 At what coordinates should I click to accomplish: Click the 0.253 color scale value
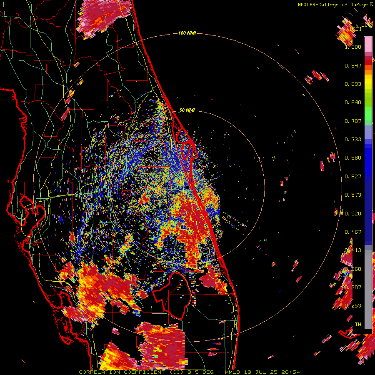click(x=353, y=306)
